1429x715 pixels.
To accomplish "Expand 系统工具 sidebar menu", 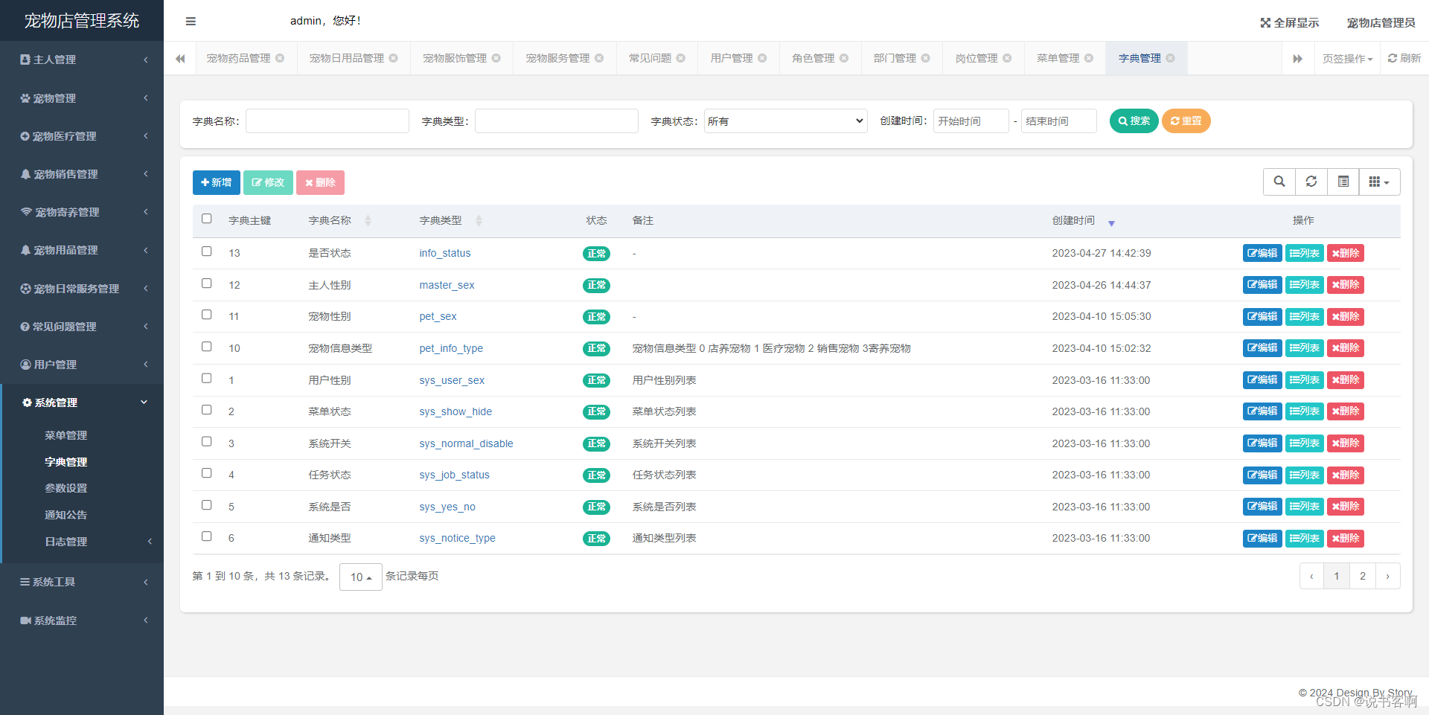I will [82, 582].
